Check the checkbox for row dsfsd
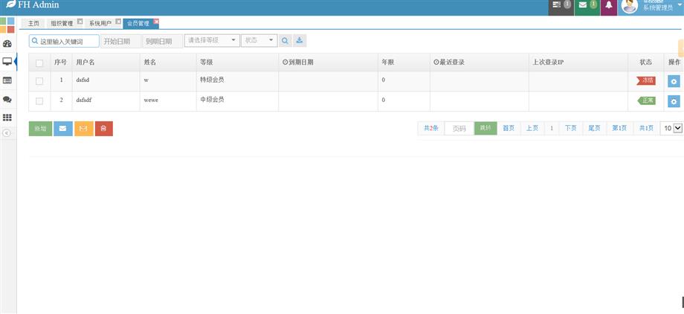 pyautogui.click(x=39, y=81)
